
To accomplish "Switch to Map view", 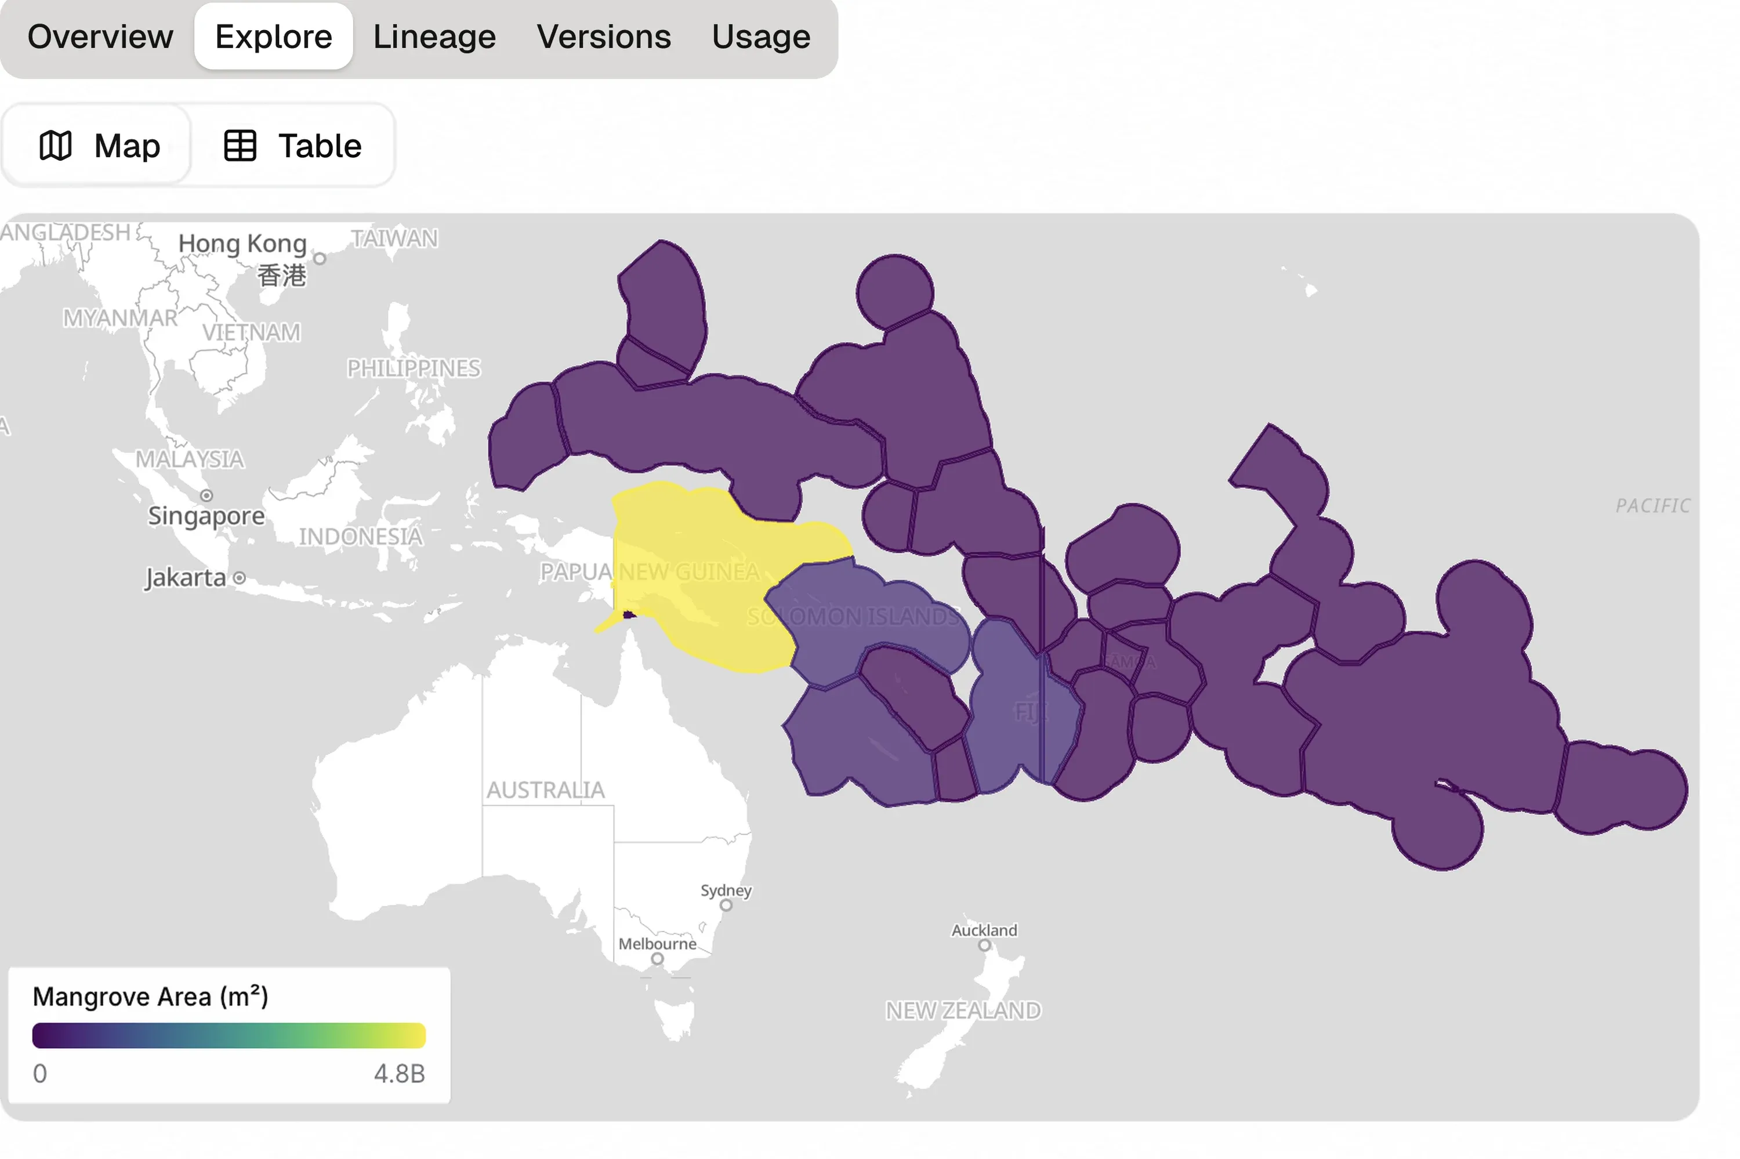I will pyautogui.click(x=97, y=146).
